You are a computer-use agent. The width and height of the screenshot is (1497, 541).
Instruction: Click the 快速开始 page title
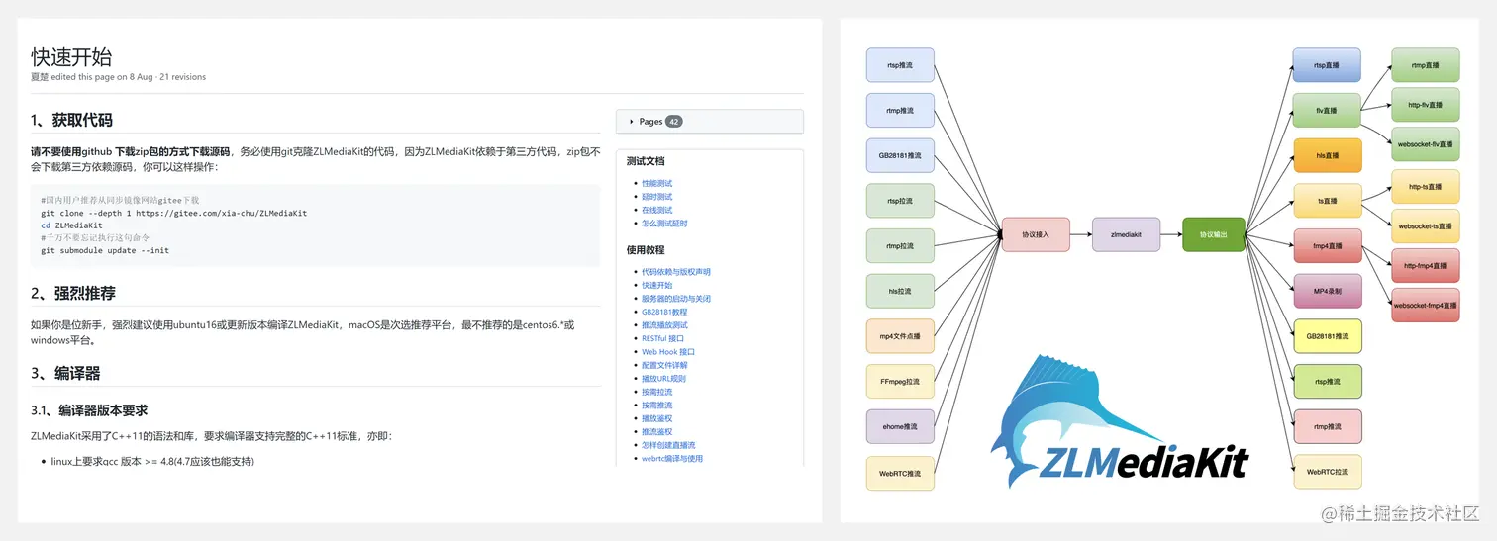(x=71, y=55)
